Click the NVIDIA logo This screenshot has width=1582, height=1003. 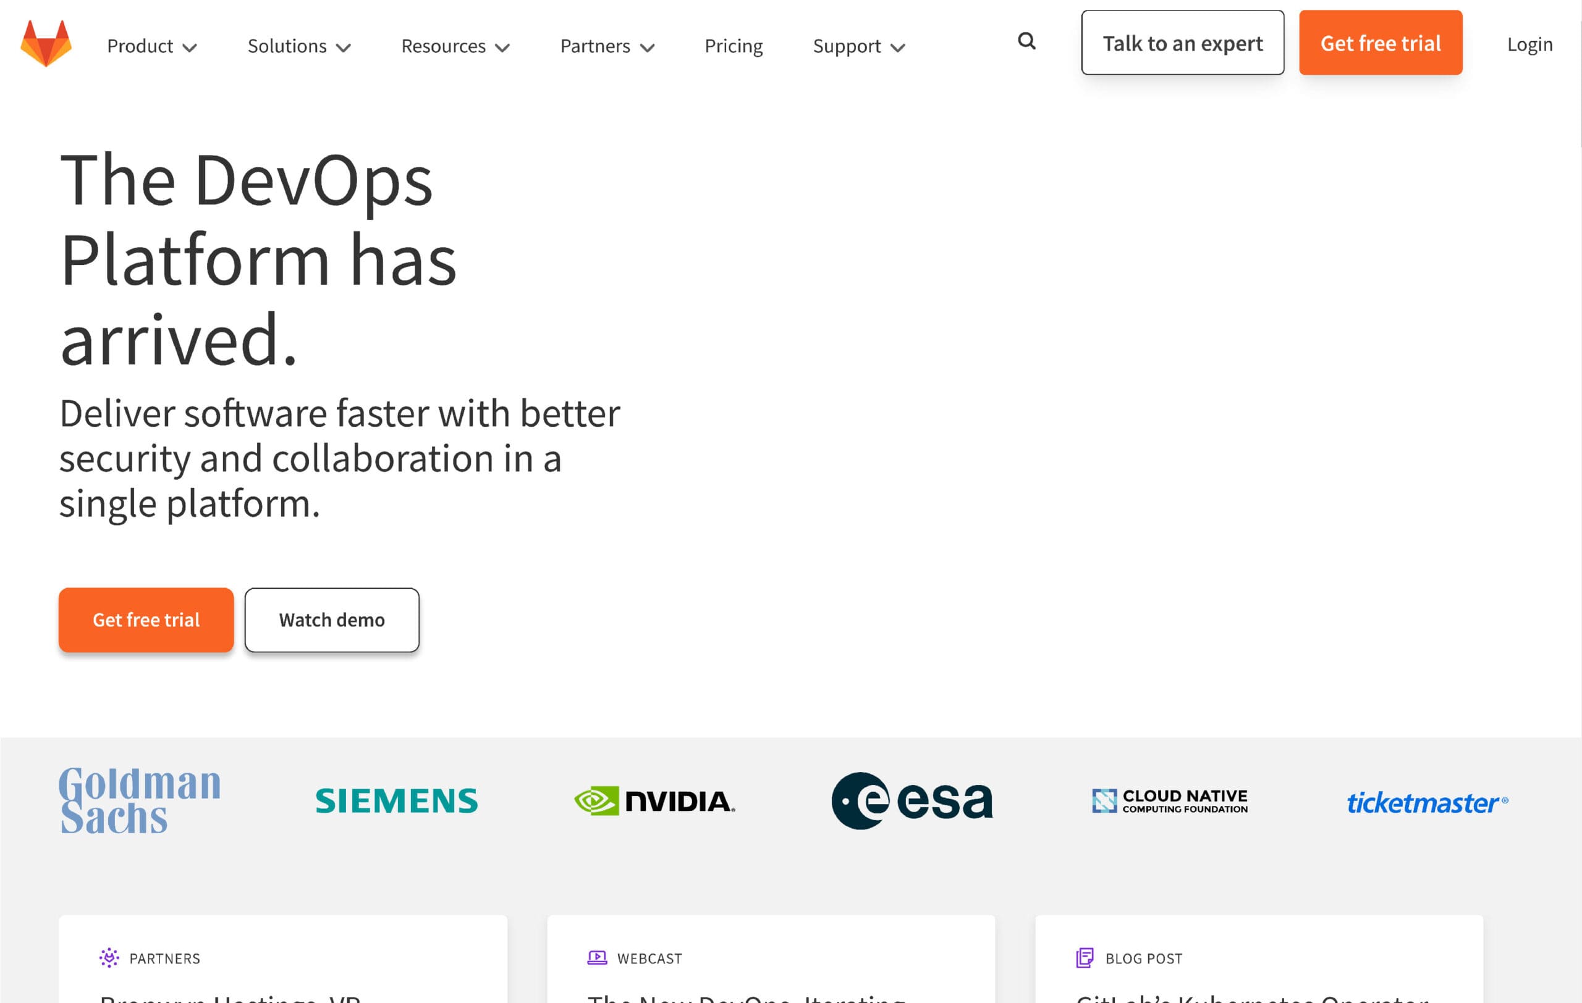coord(654,801)
